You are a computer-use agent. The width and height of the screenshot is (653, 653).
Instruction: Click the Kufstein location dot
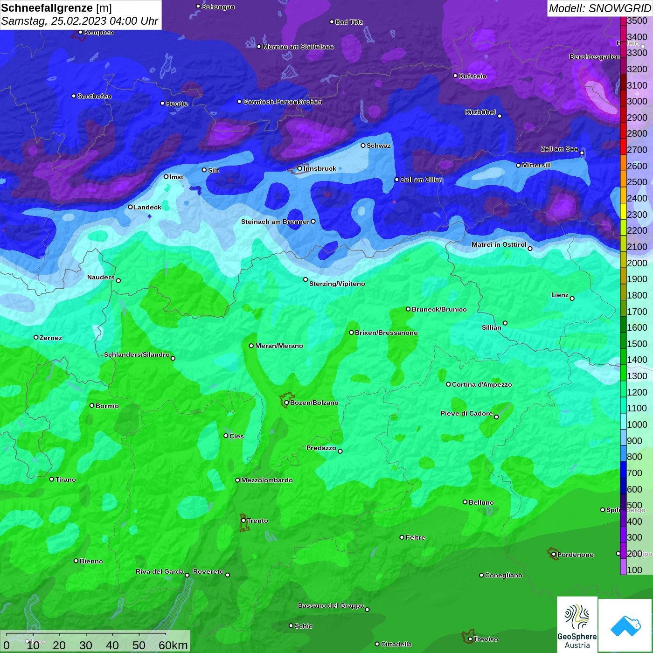[455, 76]
